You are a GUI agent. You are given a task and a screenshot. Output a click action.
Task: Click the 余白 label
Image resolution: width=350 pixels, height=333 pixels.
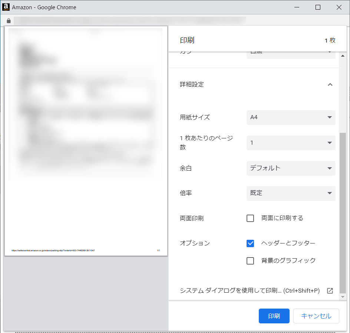point(186,168)
